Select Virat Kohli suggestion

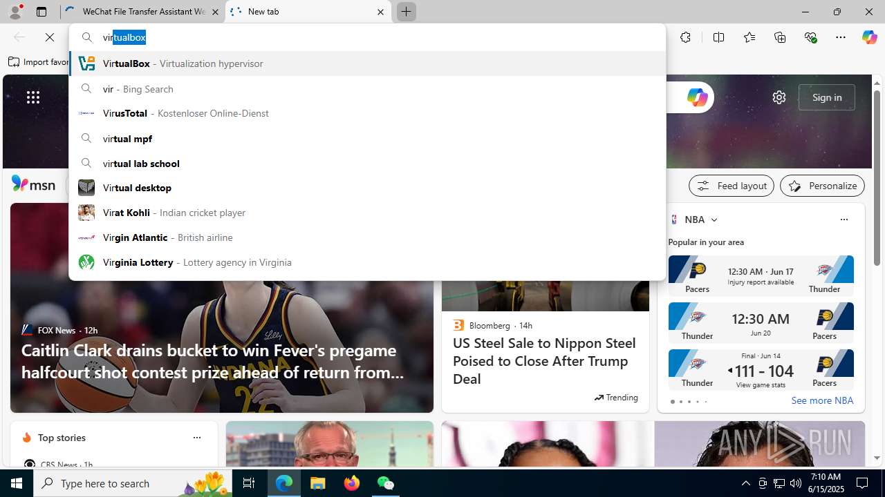(x=367, y=213)
